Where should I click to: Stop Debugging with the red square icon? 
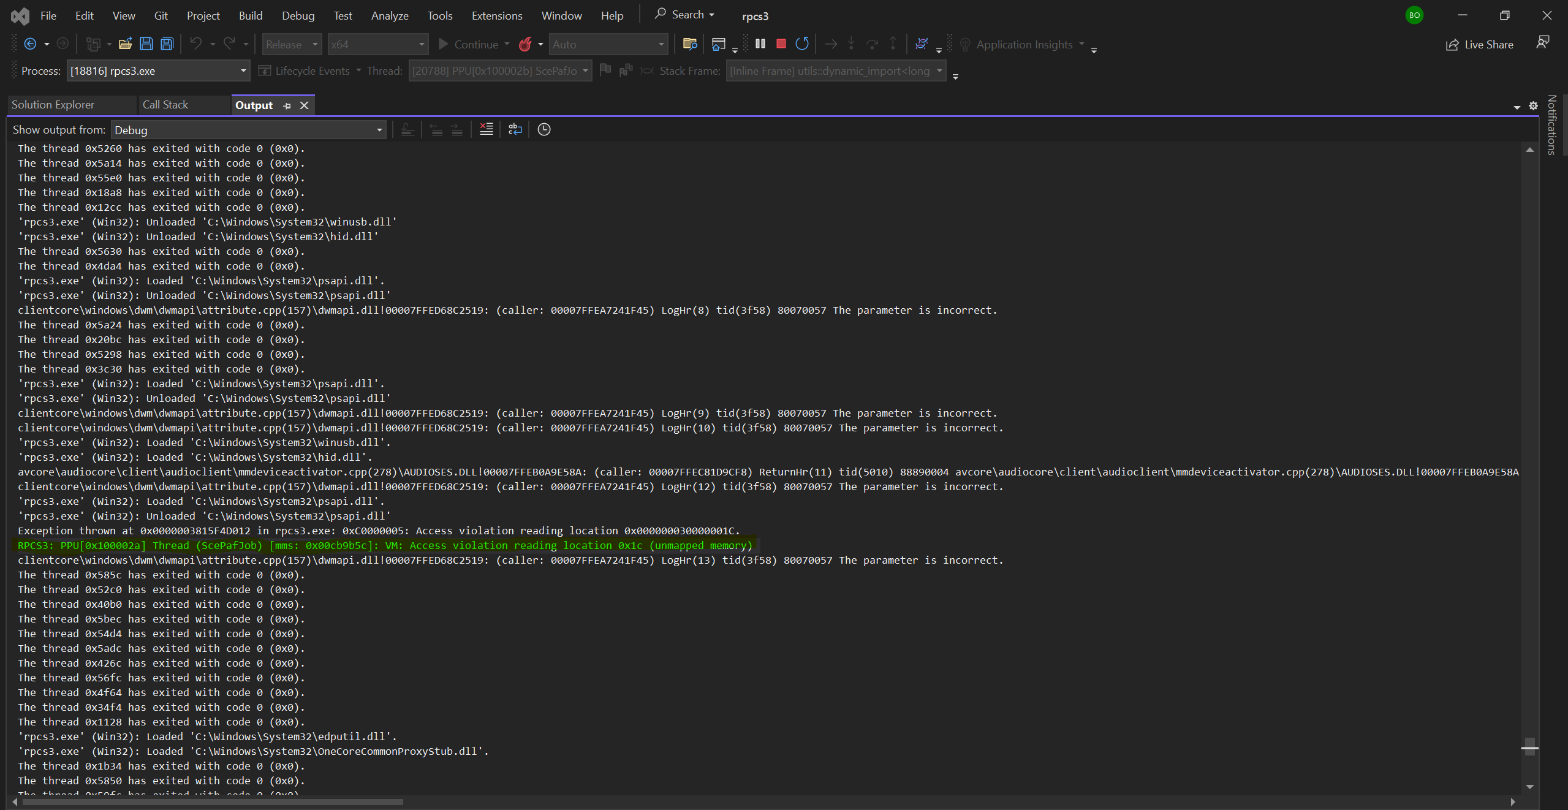(x=781, y=44)
